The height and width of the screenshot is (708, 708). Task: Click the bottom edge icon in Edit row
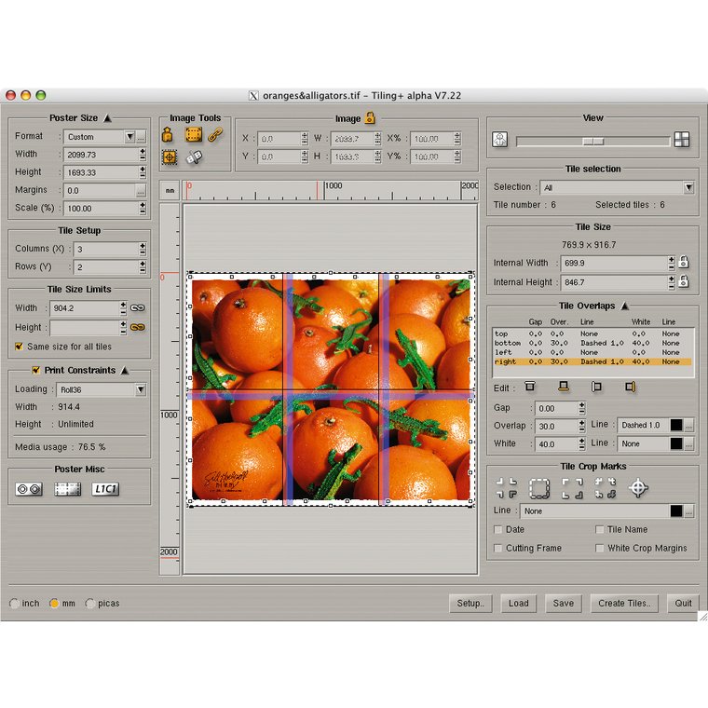(x=563, y=387)
